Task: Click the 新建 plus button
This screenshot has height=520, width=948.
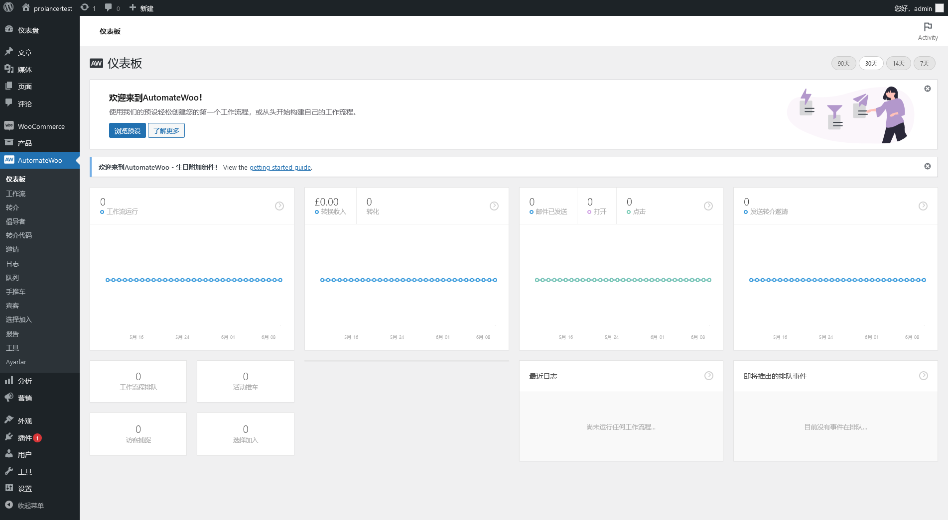Action: (141, 8)
